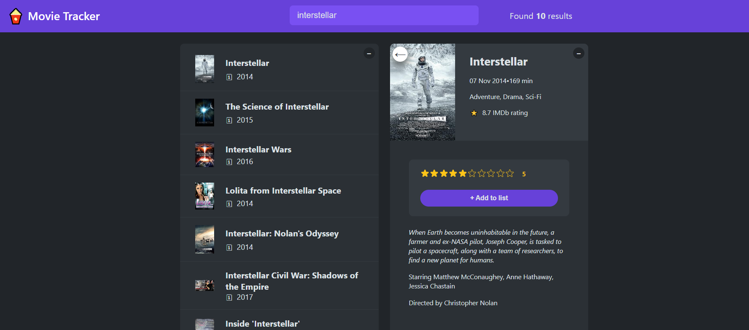749x330 pixels.
Task: Open Interstellar Civil War poster thumbnail
Action: 204,285
